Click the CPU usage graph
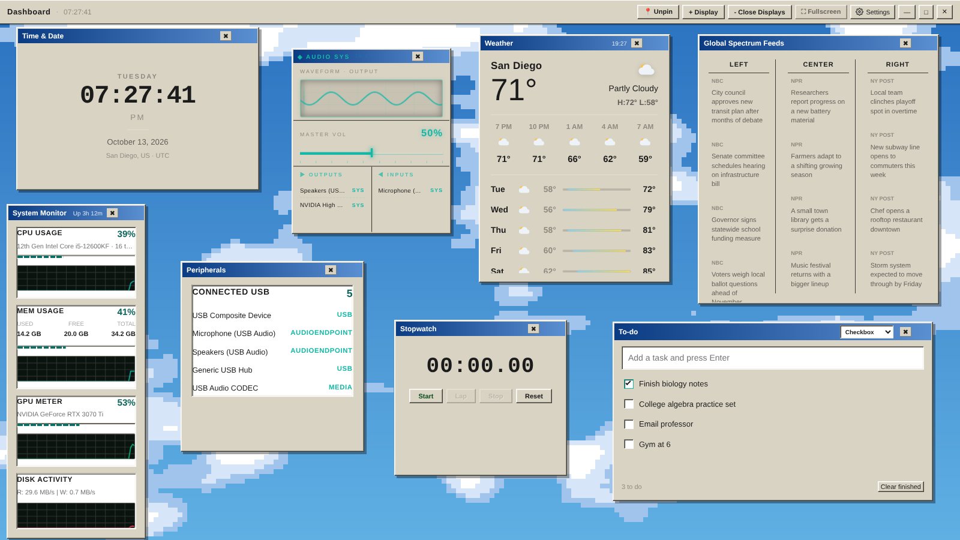Screen dimensions: 960x540 [76, 278]
